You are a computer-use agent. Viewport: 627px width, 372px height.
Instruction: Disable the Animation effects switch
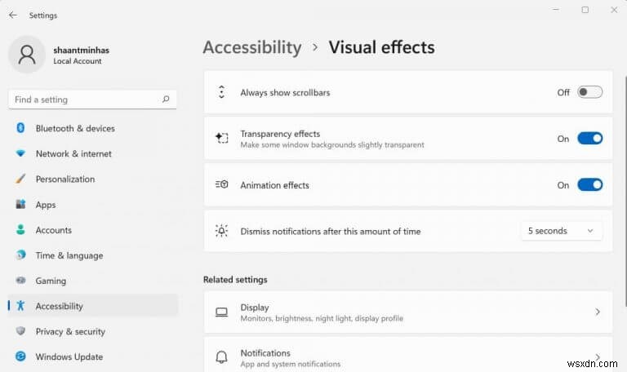pyautogui.click(x=589, y=185)
